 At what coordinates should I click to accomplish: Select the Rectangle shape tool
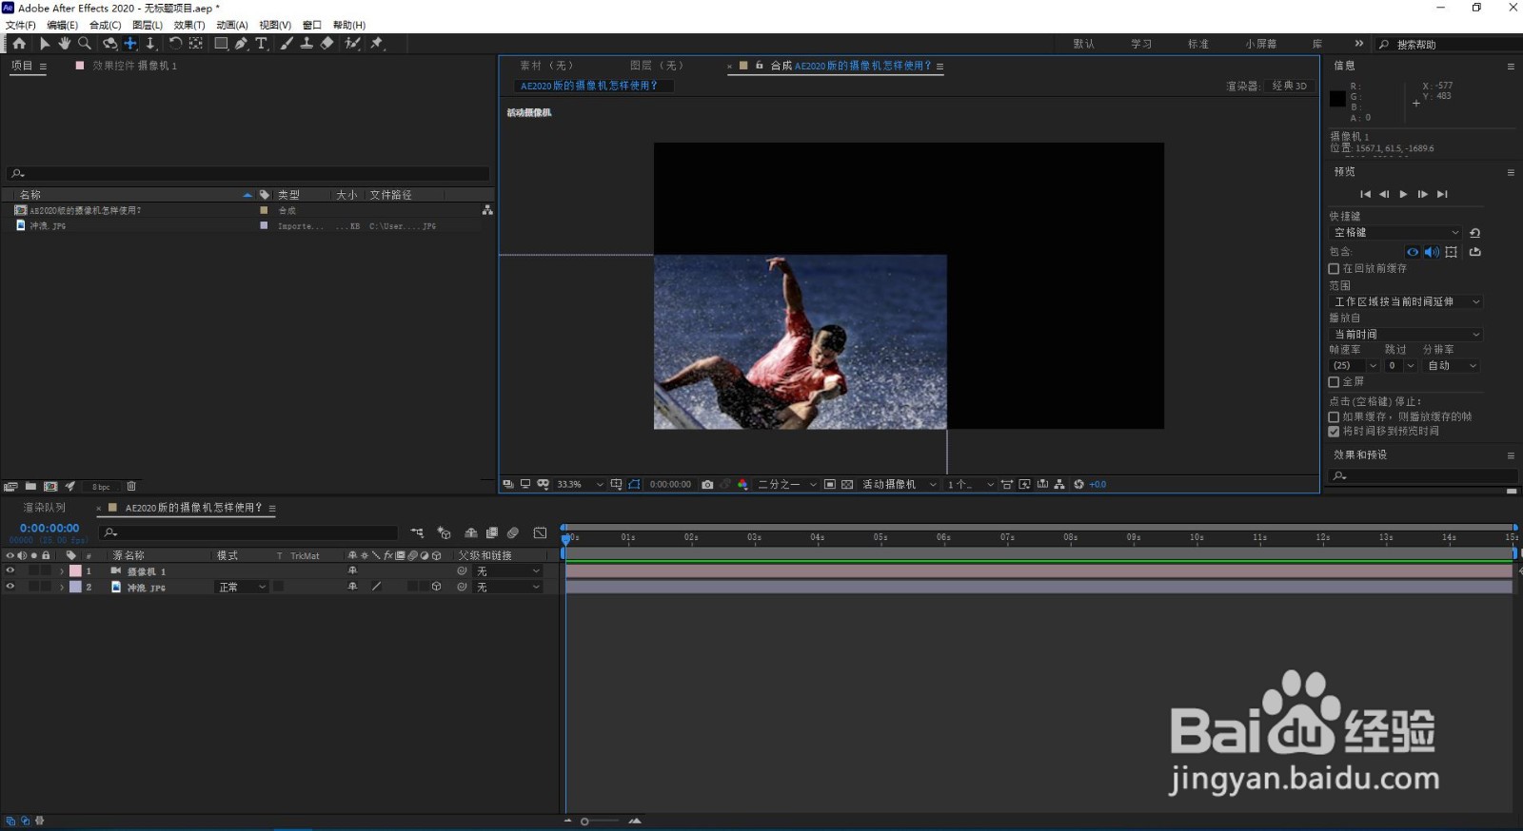click(221, 43)
